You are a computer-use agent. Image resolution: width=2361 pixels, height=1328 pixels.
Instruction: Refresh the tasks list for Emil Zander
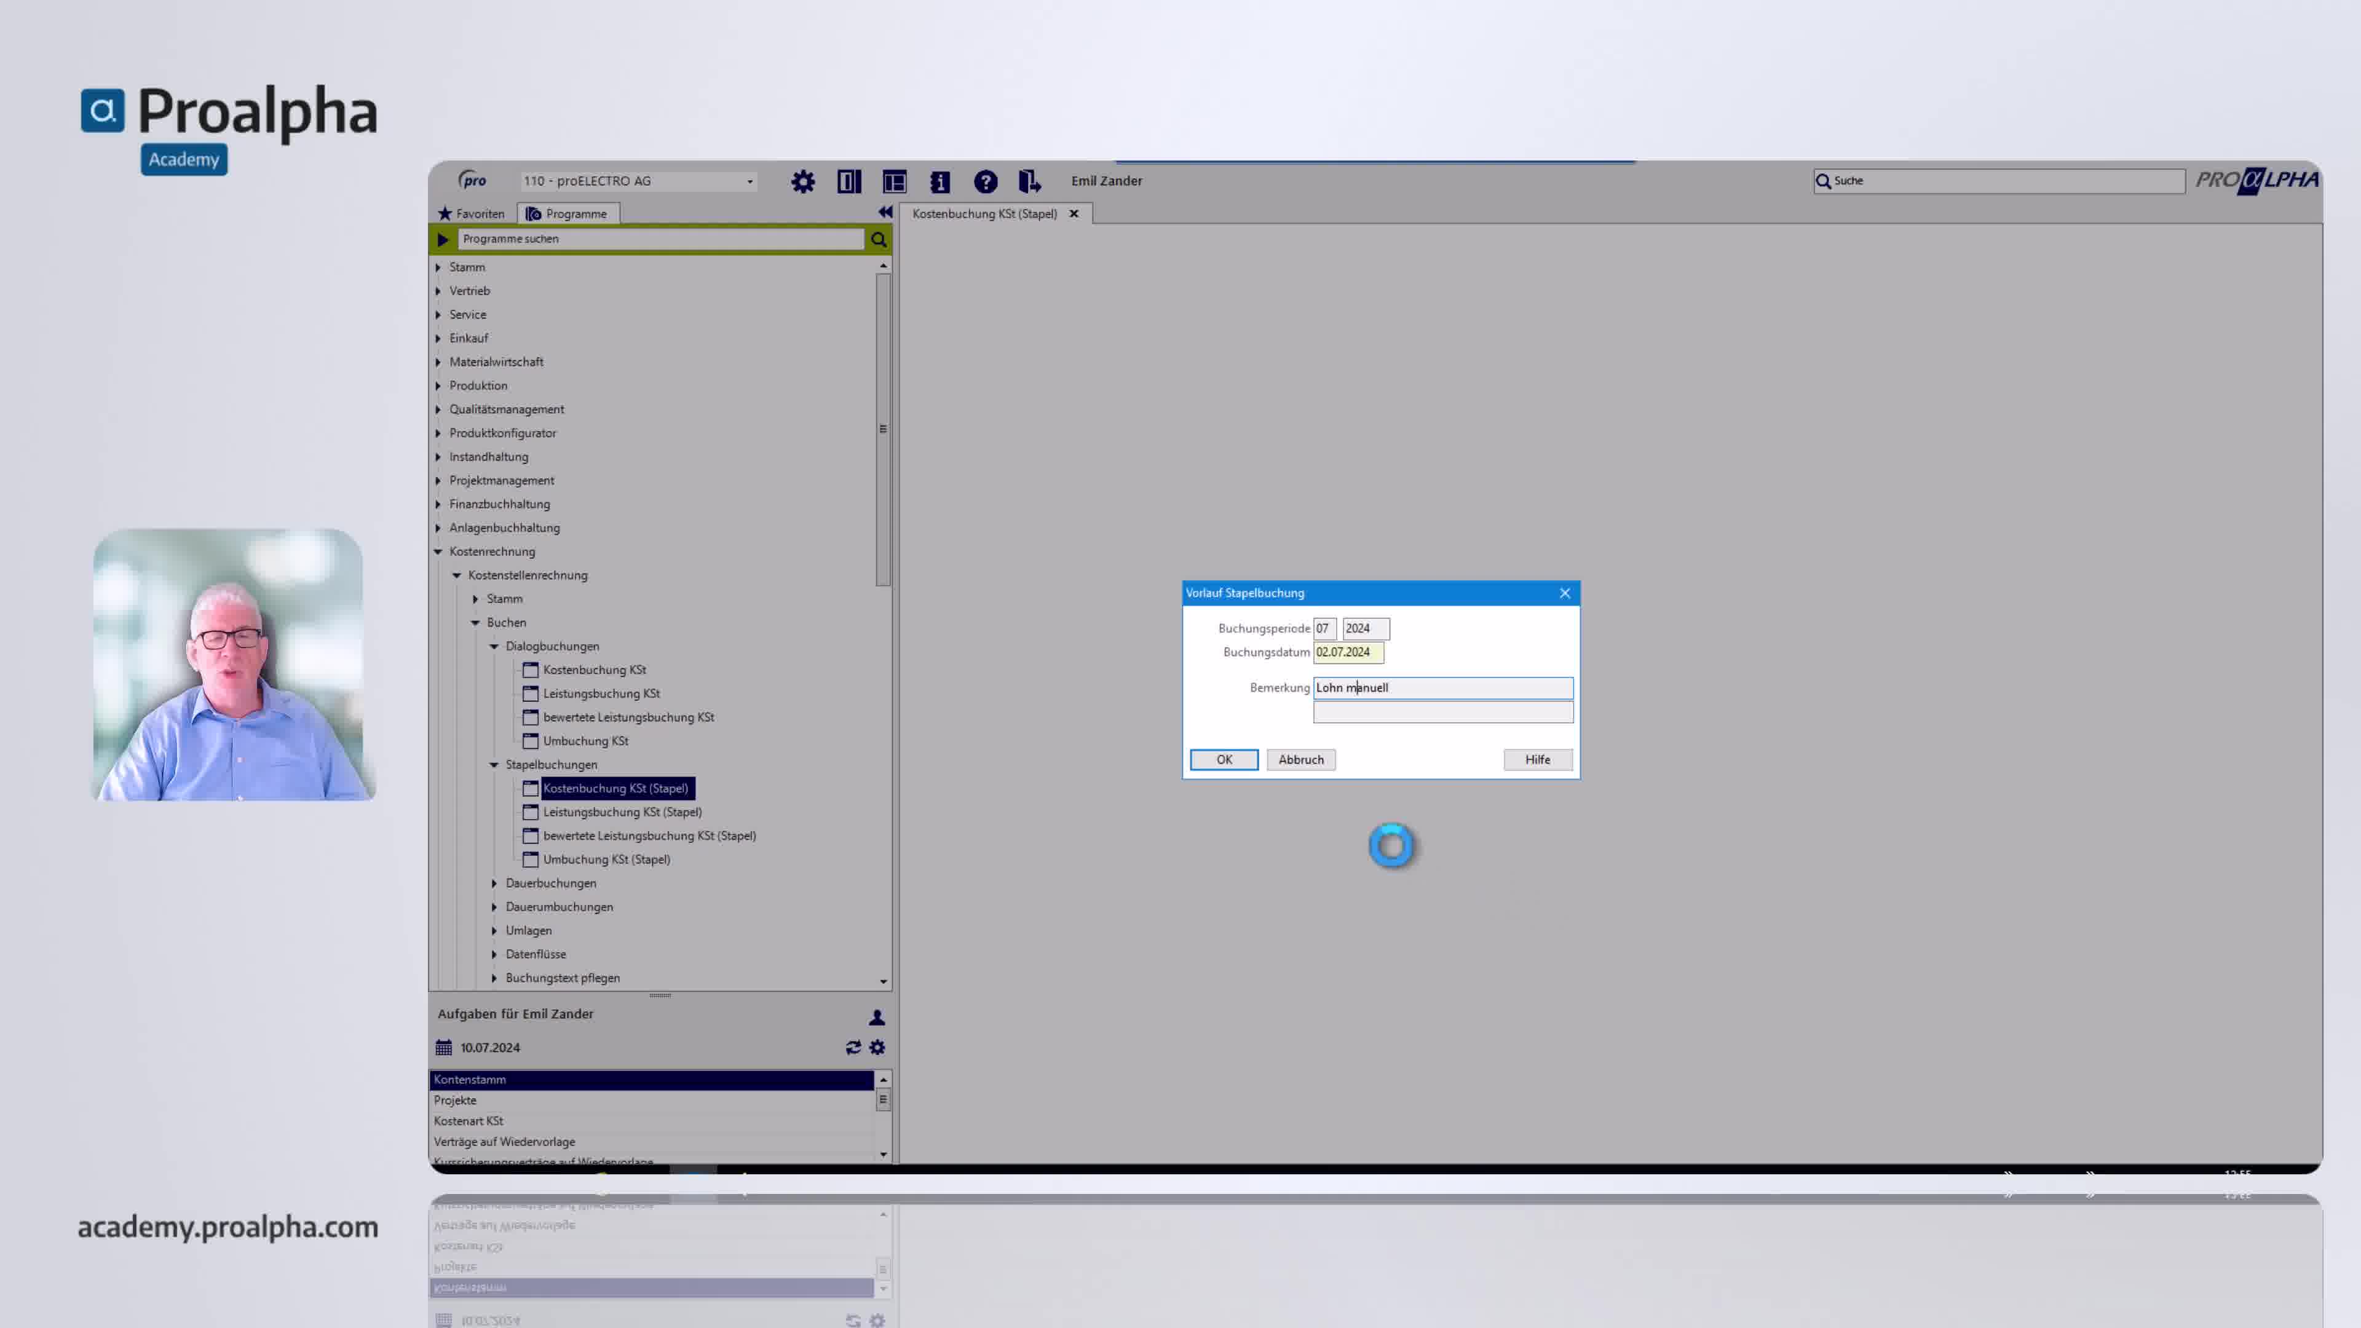(x=852, y=1048)
